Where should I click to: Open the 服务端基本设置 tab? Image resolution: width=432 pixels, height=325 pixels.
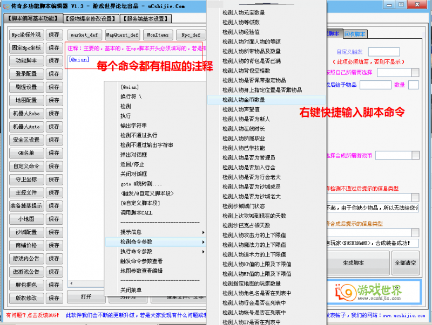[x=145, y=18]
